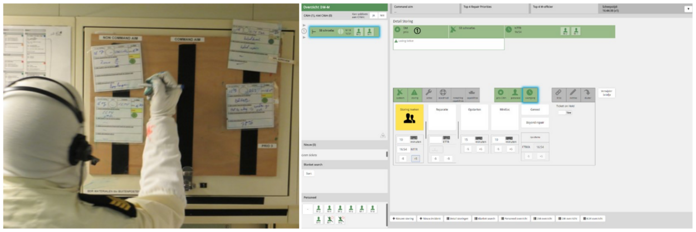Select 'Ja' for Kan voldoen aan CAim
The height and width of the screenshot is (232, 696).
coord(373,16)
